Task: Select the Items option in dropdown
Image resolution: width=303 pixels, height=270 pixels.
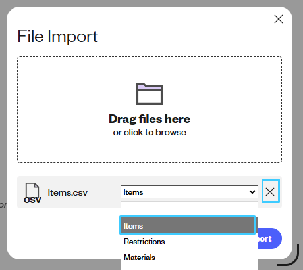Action: [188, 225]
